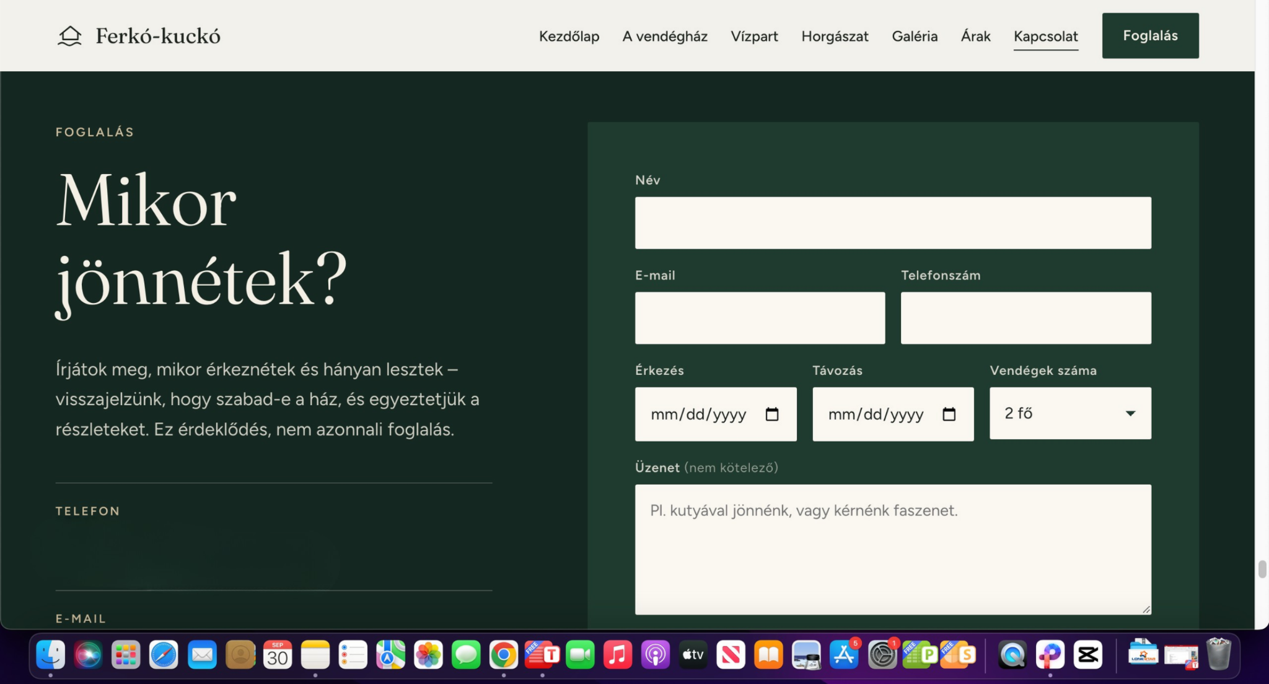Click the Távozás date field text
The width and height of the screenshot is (1269, 684).
point(876,414)
